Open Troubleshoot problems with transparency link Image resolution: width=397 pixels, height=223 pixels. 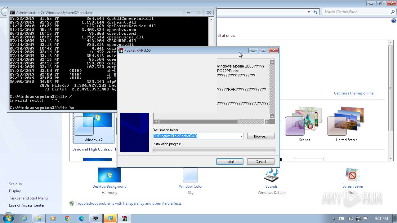128,203
